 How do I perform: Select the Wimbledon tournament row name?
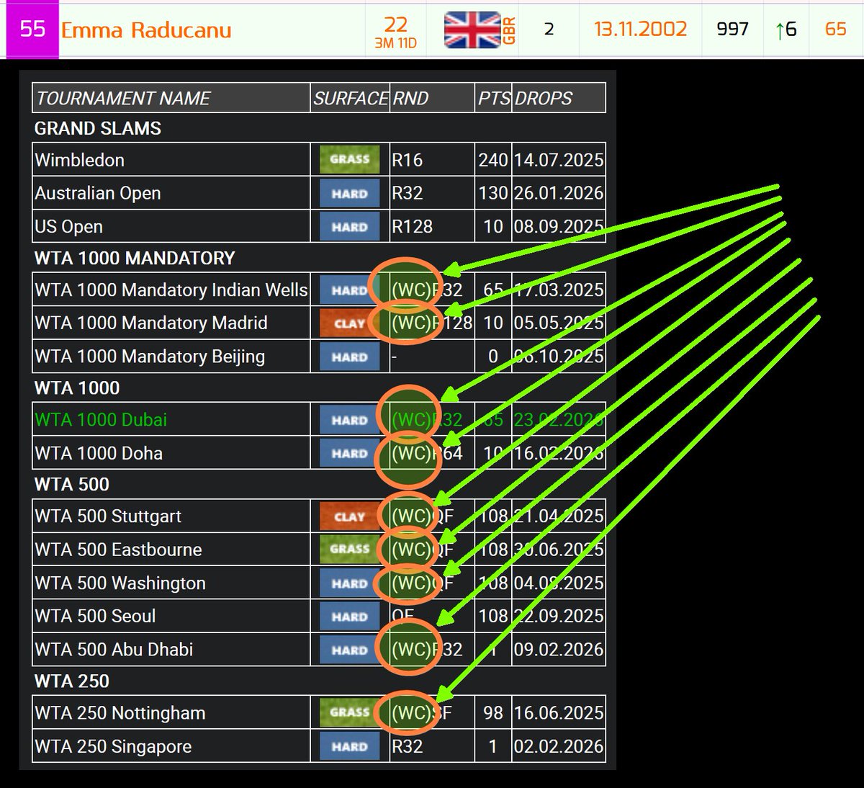[79, 160]
